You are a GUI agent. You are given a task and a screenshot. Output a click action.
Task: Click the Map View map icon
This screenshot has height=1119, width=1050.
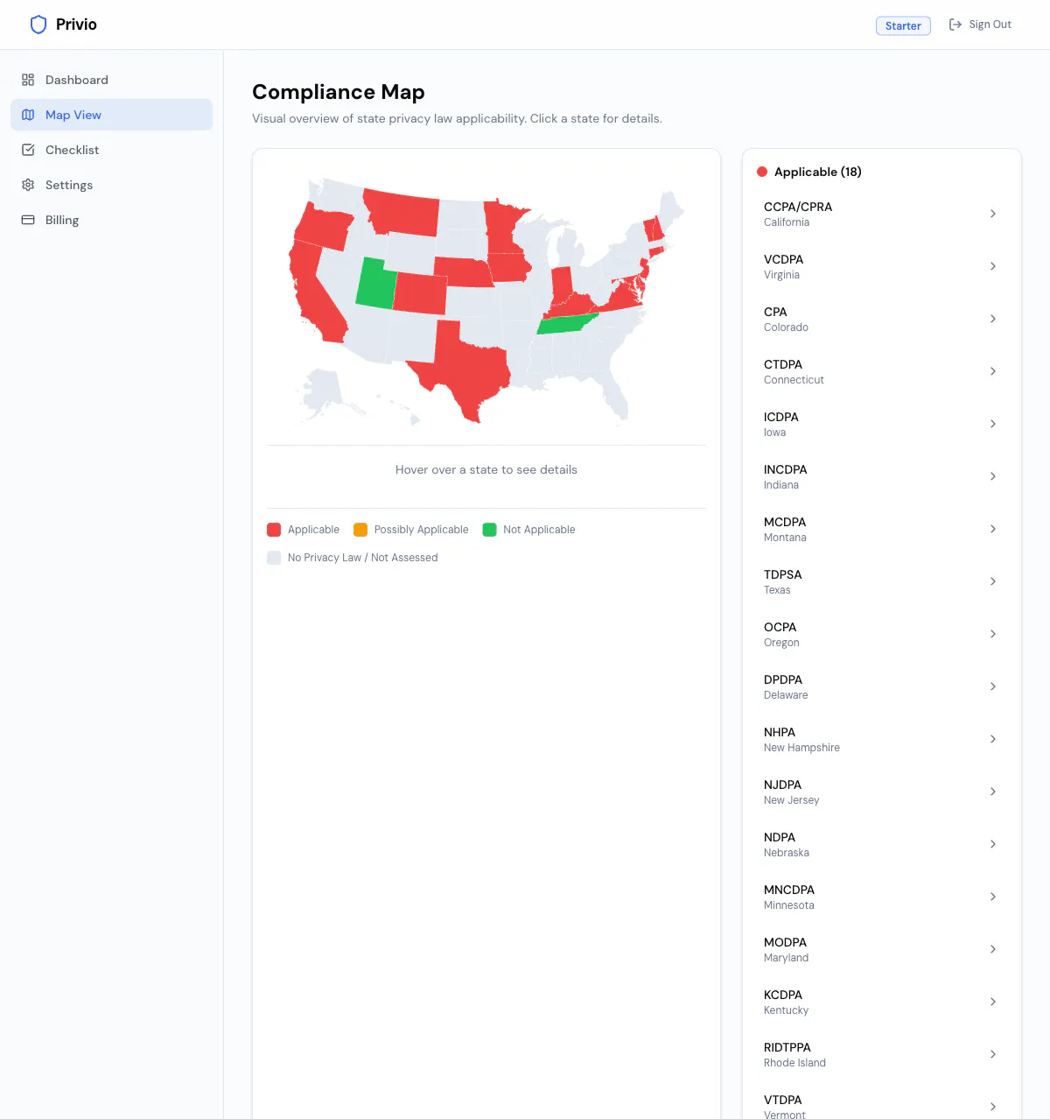[28, 115]
